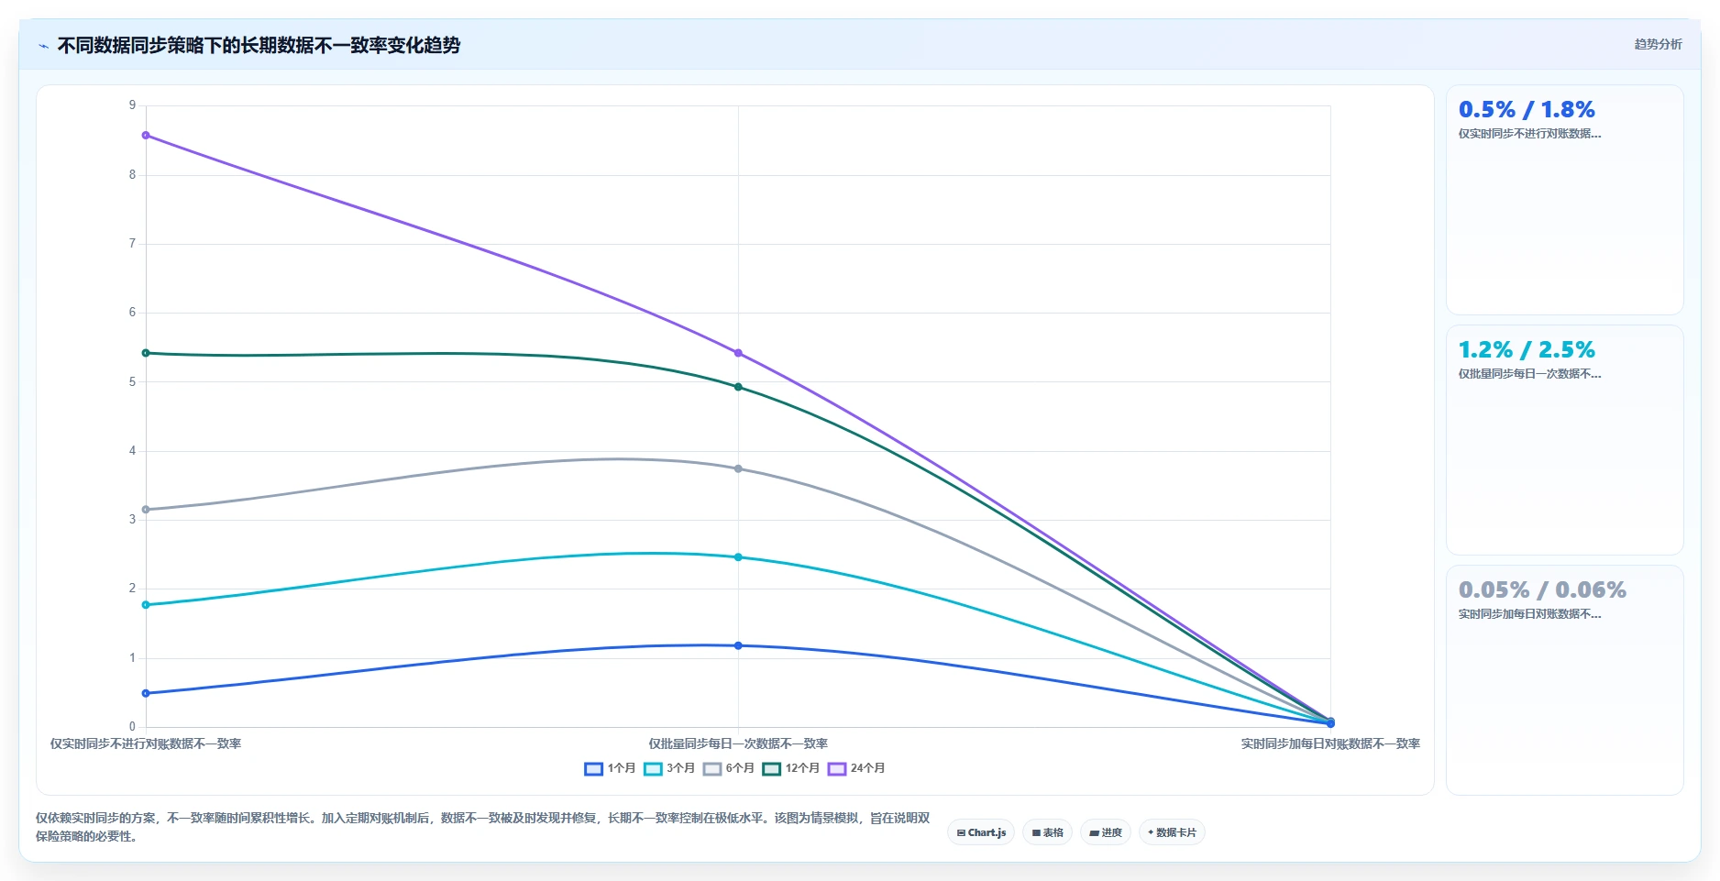Select the Chart.js tag chip
The image size is (1720, 881).
click(981, 832)
